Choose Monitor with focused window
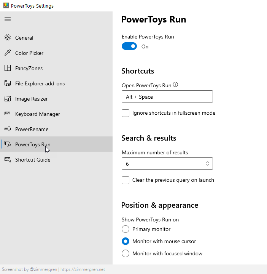This screenshot has width=267, height=274. 126,253
